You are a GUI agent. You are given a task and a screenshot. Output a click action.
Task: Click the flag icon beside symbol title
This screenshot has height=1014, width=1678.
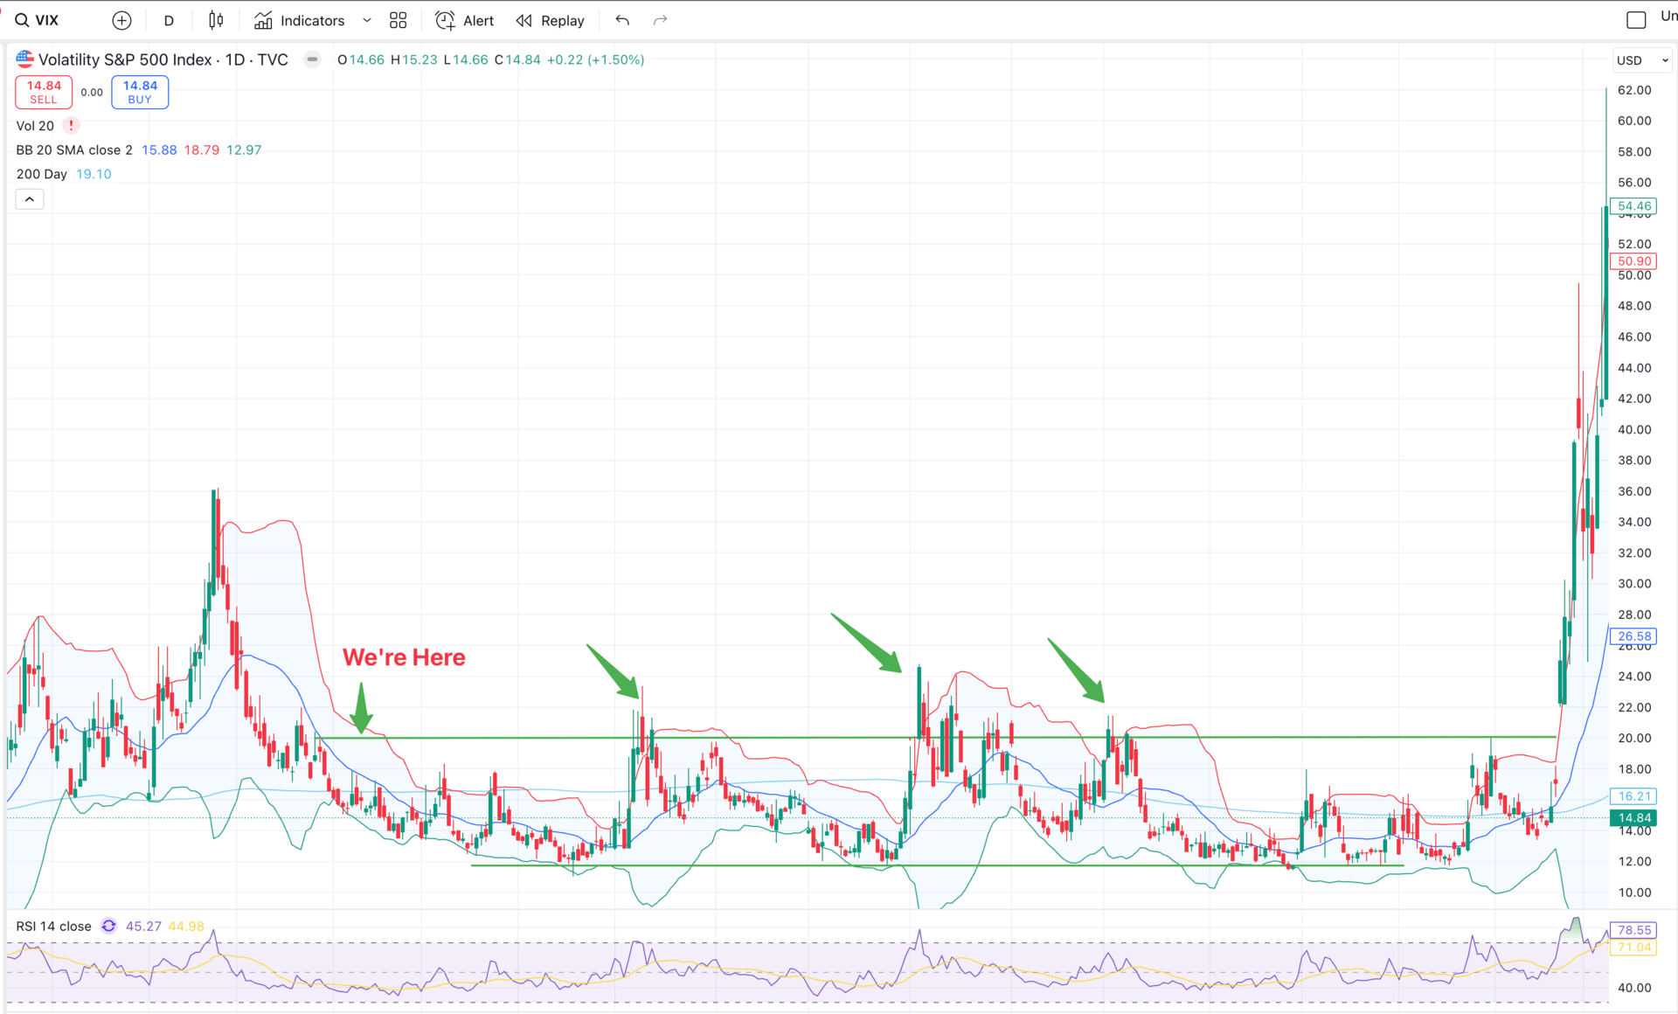tap(25, 59)
